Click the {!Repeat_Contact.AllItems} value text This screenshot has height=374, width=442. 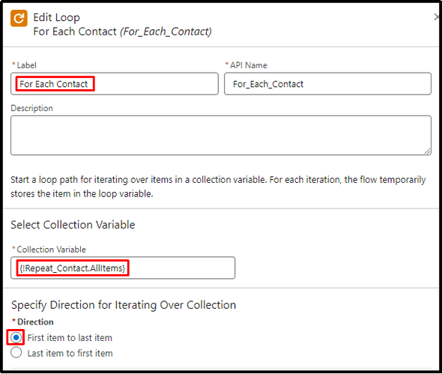tap(72, 268)
